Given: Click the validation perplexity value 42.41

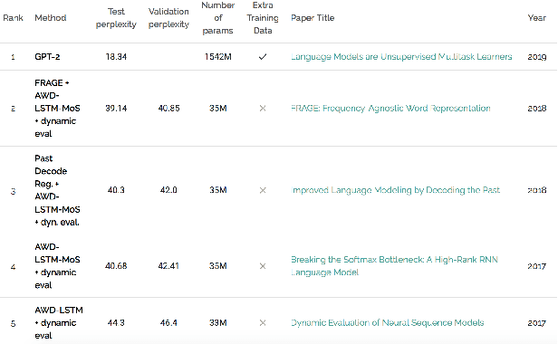Looking at the screenshot, I should 168,266.
